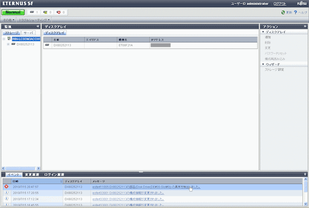This screenshot has width=309, height=208.
Task: Collapse the bottom event panel chevron
Action: pos(305,174)
